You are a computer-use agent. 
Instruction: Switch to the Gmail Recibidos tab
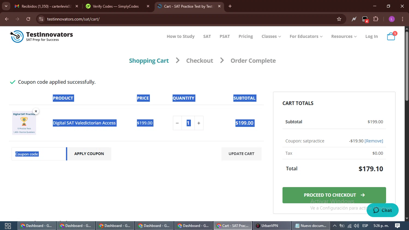pyautogui.click(x=46, y=6)
